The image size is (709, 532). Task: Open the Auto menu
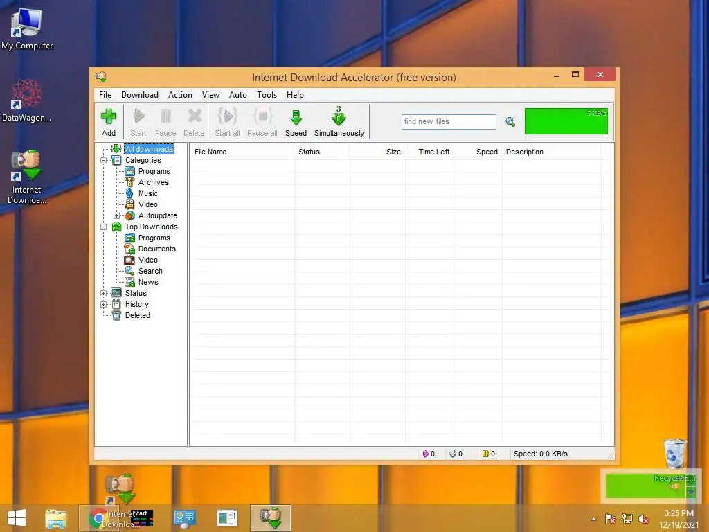tap(238, 94)
